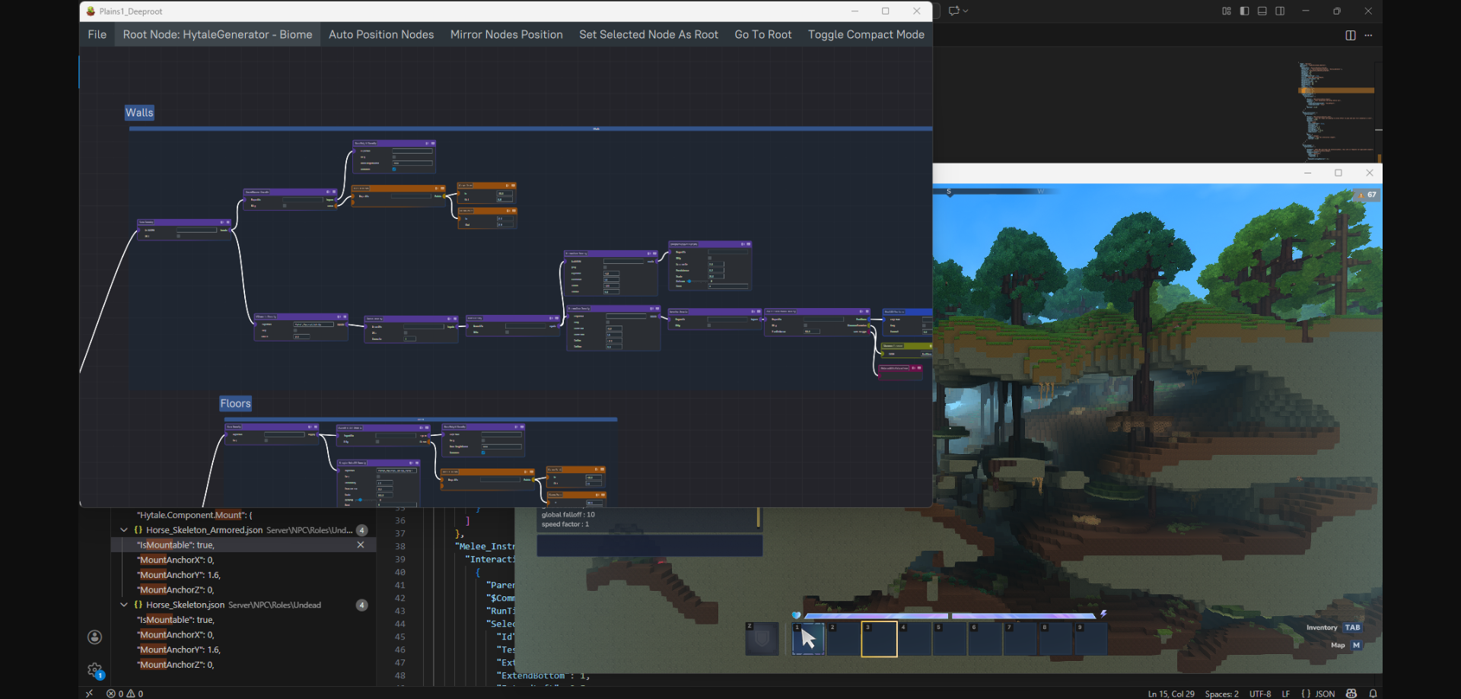Open Horse_Skeleton_Armored.json result file
The width and height of the screenshot is (1461, 699).
[204, 530]
